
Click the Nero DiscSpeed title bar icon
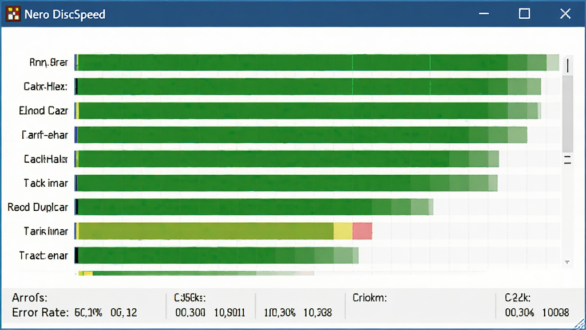click(14, 14)
